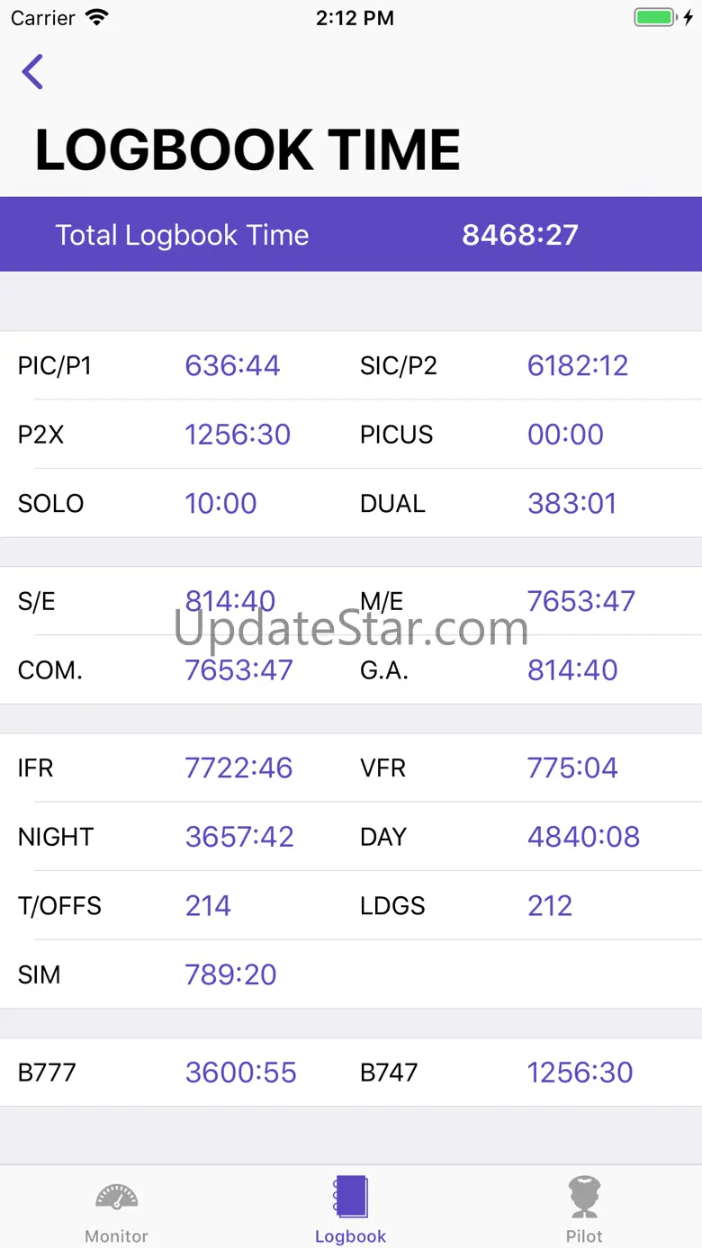Open the Monitor gauge icon

click(117, 1197)
